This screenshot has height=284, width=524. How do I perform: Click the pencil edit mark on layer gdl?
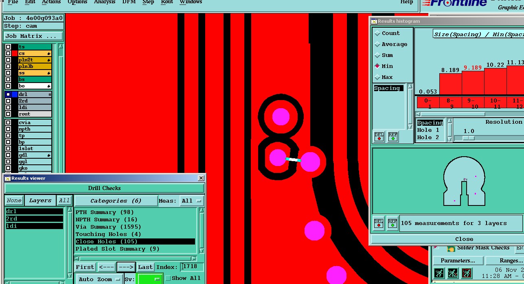[x=49, y=155]
